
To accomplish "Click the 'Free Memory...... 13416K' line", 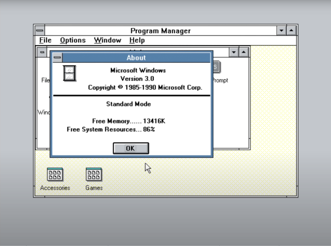I will coord(129,121).
